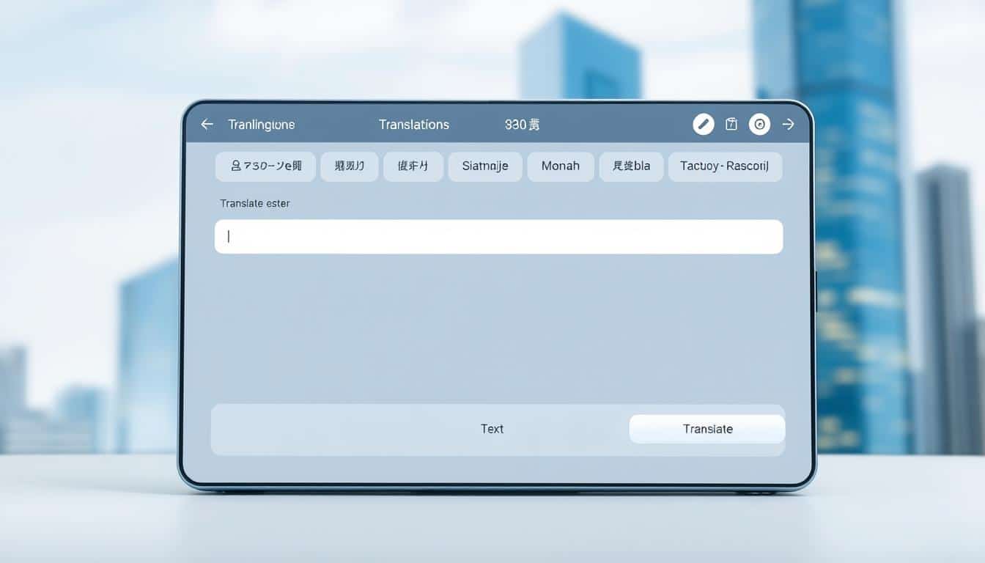
Task: Select the second language chip ending in 刀
Action: click(350, 166)
